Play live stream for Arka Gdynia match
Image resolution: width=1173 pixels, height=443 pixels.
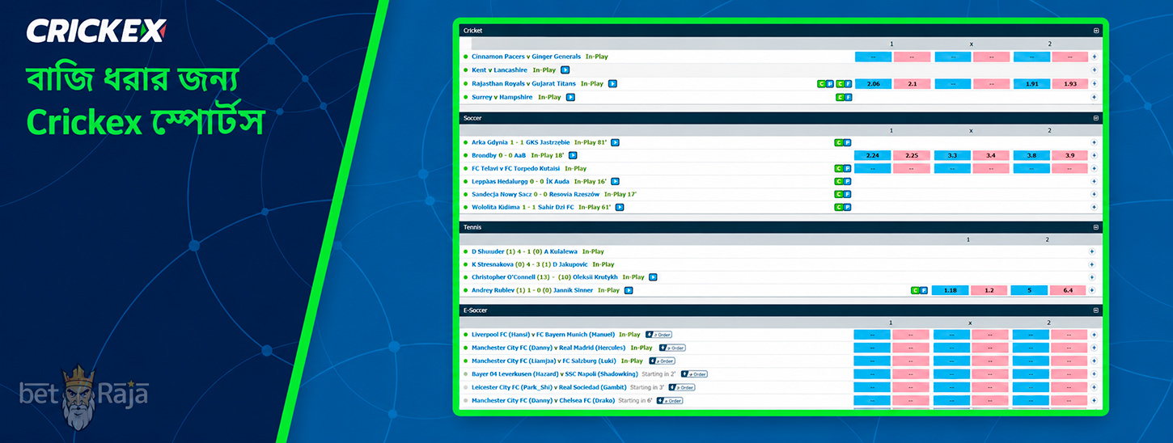[615, 142]
